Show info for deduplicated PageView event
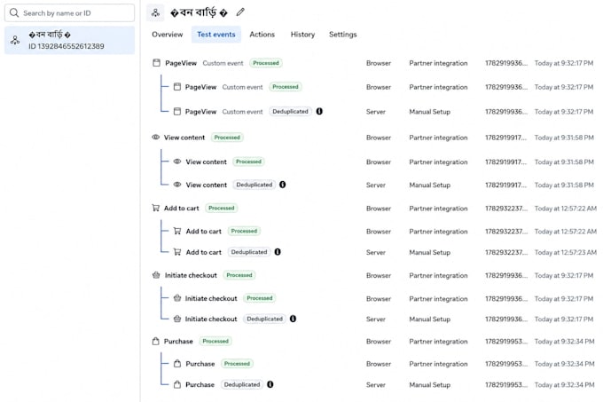This screenshot has width=603, height=402. 319,111
